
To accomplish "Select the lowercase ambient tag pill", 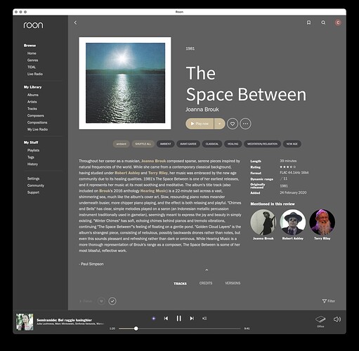I will [122, 144].
